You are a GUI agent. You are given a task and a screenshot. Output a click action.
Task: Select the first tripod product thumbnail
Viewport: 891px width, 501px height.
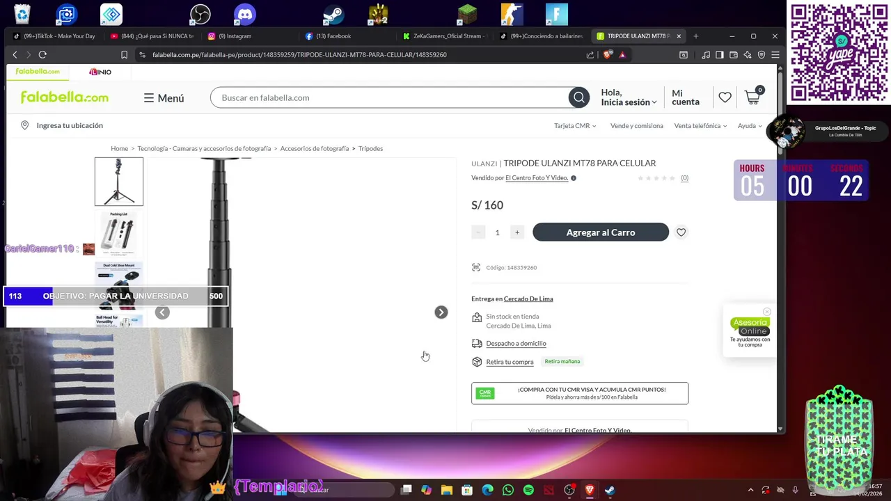pyautogui.click(x=119, y=182)
